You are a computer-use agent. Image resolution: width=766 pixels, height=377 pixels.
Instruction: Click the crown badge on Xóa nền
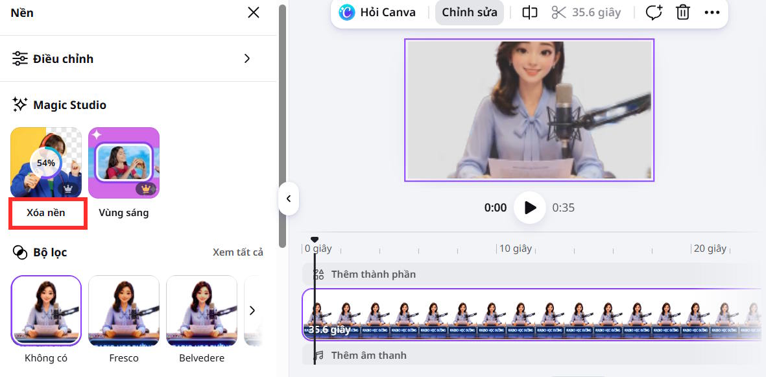(x=68, y=189)
